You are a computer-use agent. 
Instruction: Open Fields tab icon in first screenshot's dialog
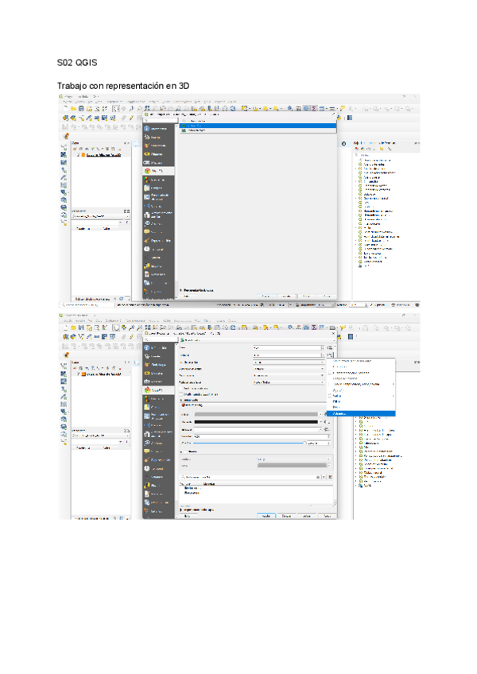(x=146, y=188)
